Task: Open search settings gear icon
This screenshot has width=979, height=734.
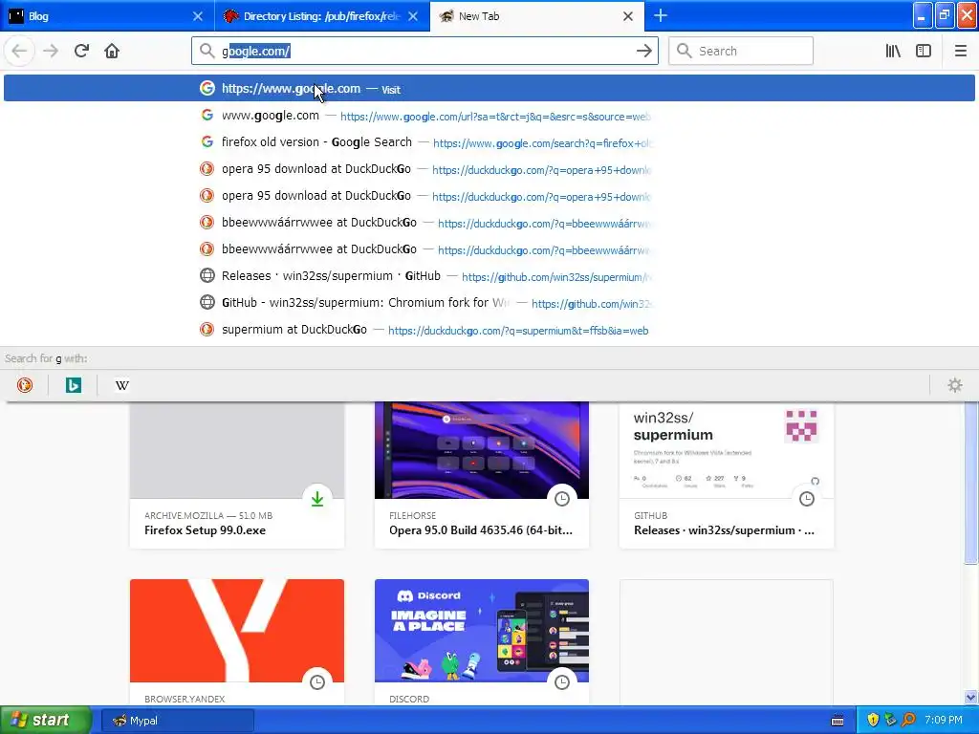Action: (x=955, y=385)
